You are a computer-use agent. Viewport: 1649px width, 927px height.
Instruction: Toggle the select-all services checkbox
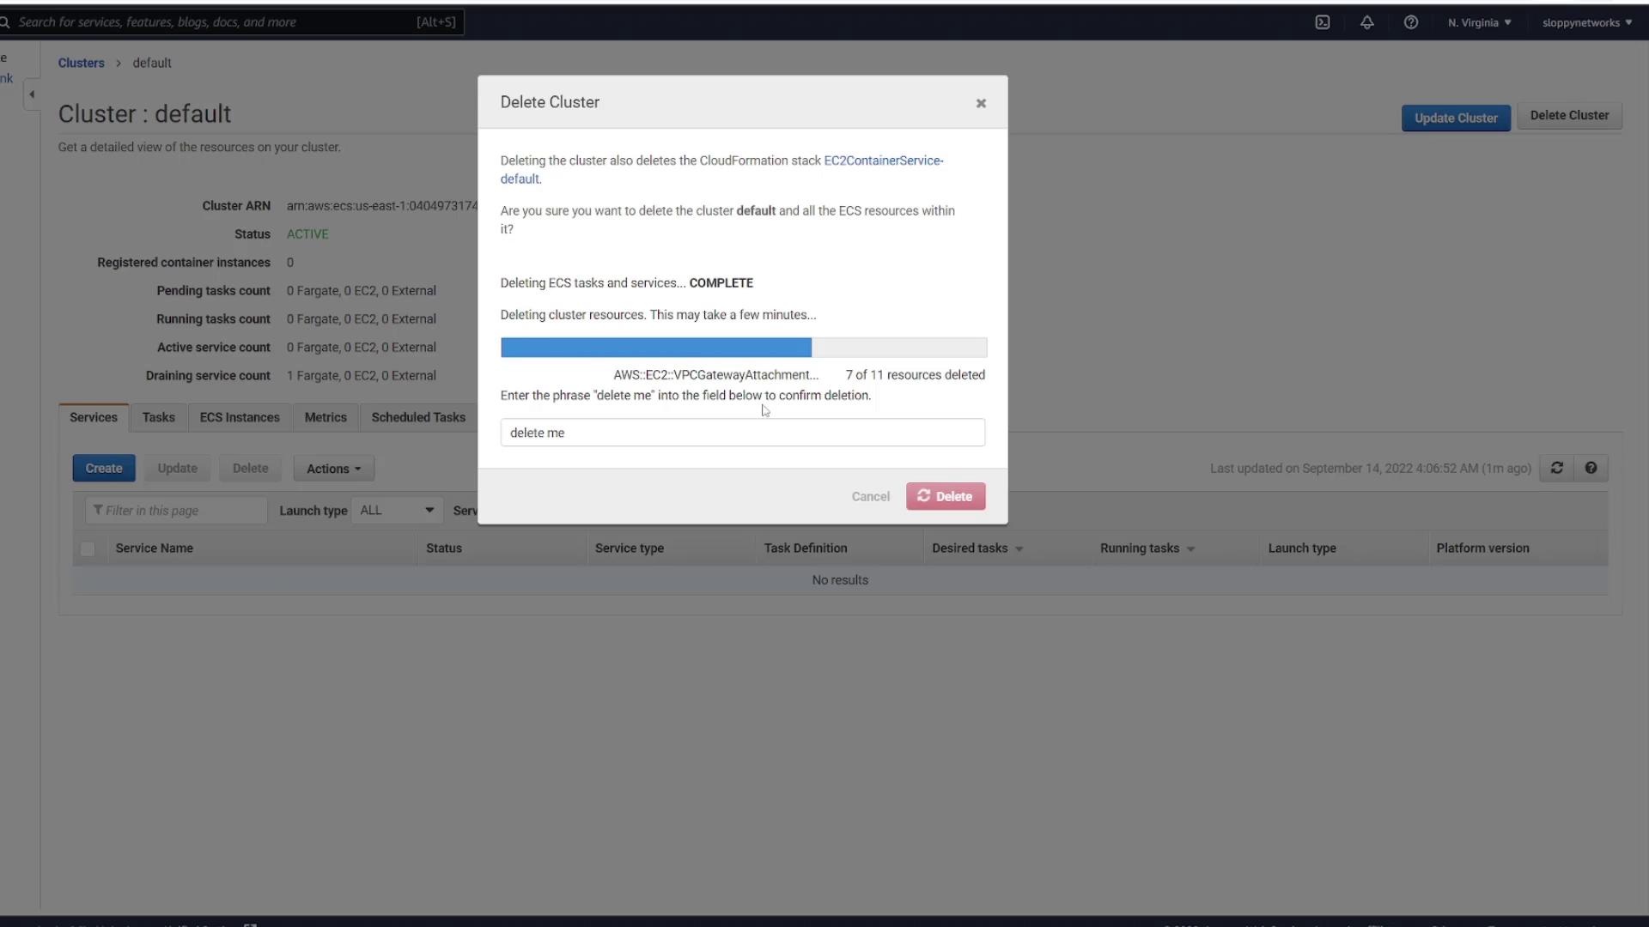coord(88,548)
